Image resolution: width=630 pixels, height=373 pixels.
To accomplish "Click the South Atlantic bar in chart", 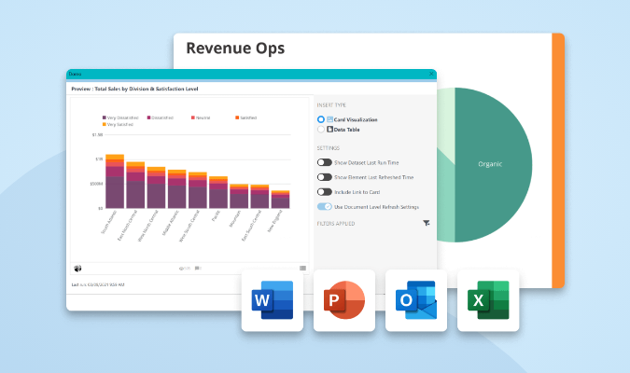I will 115,181.
